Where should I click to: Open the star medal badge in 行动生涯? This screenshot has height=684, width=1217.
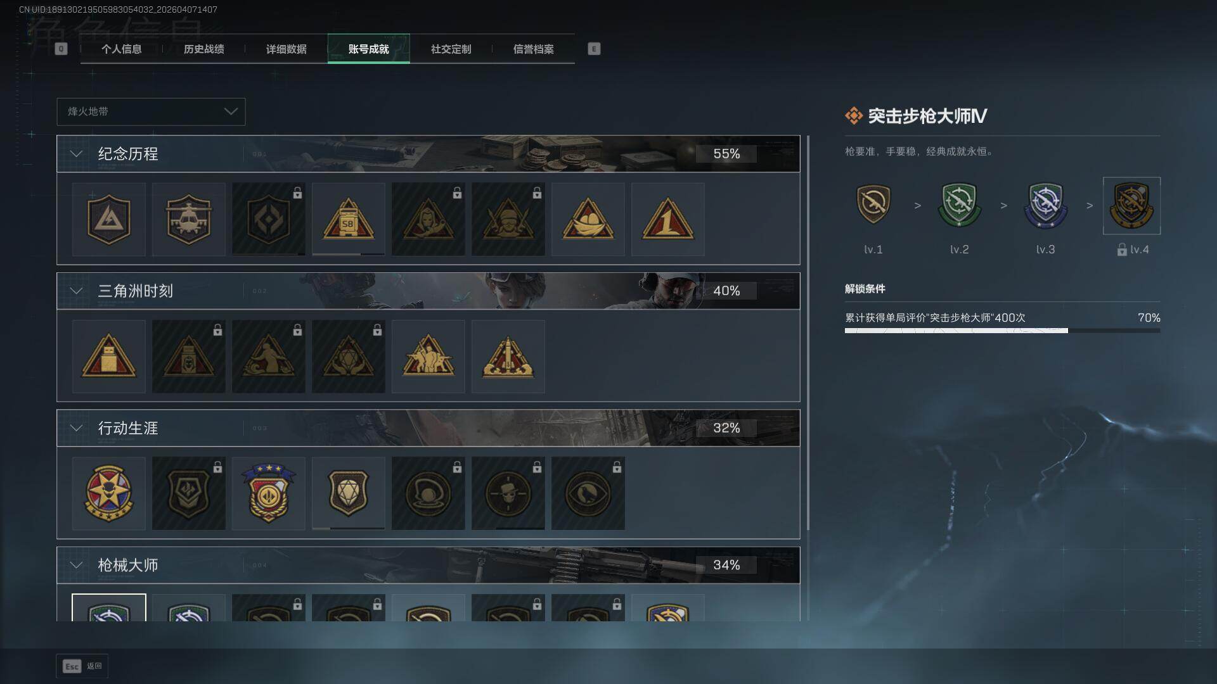(108, 493)
